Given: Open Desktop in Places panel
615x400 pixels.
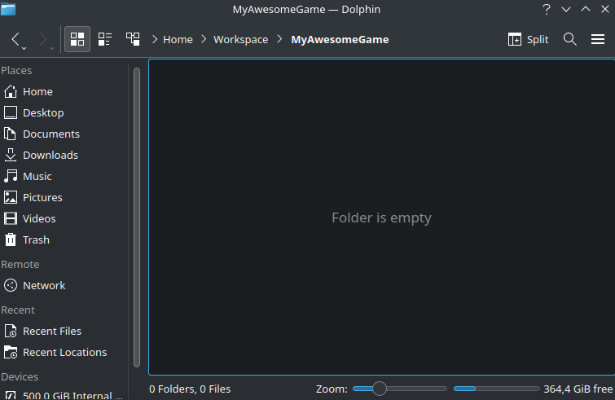Looking at the screenshot, I should (64, 112).
